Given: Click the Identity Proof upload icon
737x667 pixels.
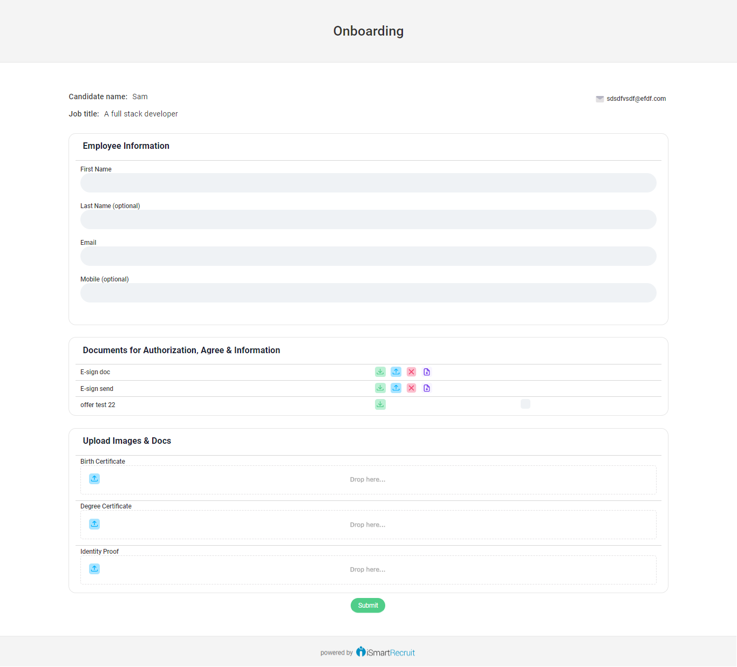Looking at the screenshot, I should pos(94,569).
